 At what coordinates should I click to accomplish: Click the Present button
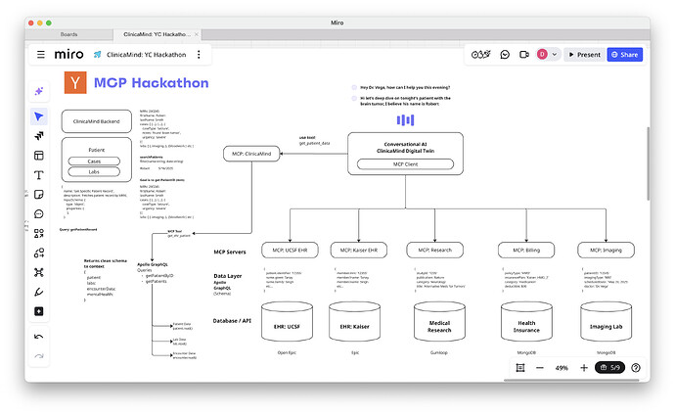[584, 55]
